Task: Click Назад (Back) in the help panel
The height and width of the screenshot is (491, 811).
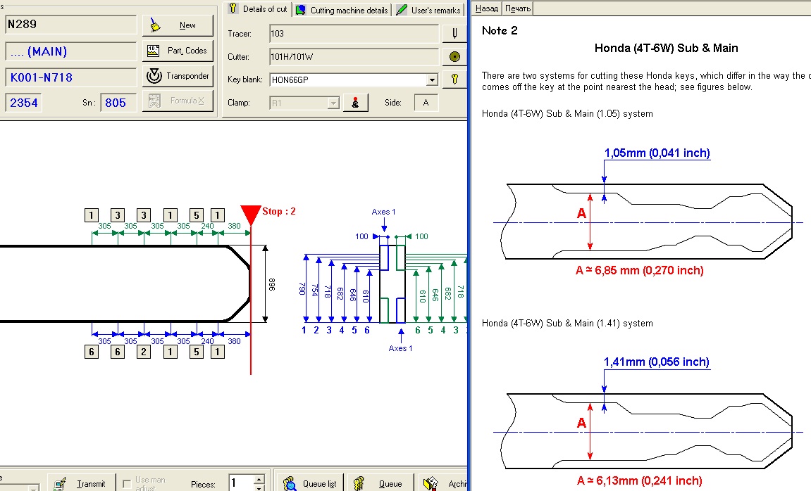Action: click(x=487, y=8)
